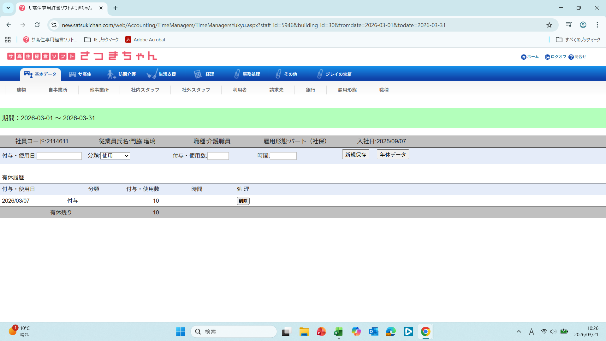
Task: Open the tab search dropdown arrow
Action: click(8, 8)
